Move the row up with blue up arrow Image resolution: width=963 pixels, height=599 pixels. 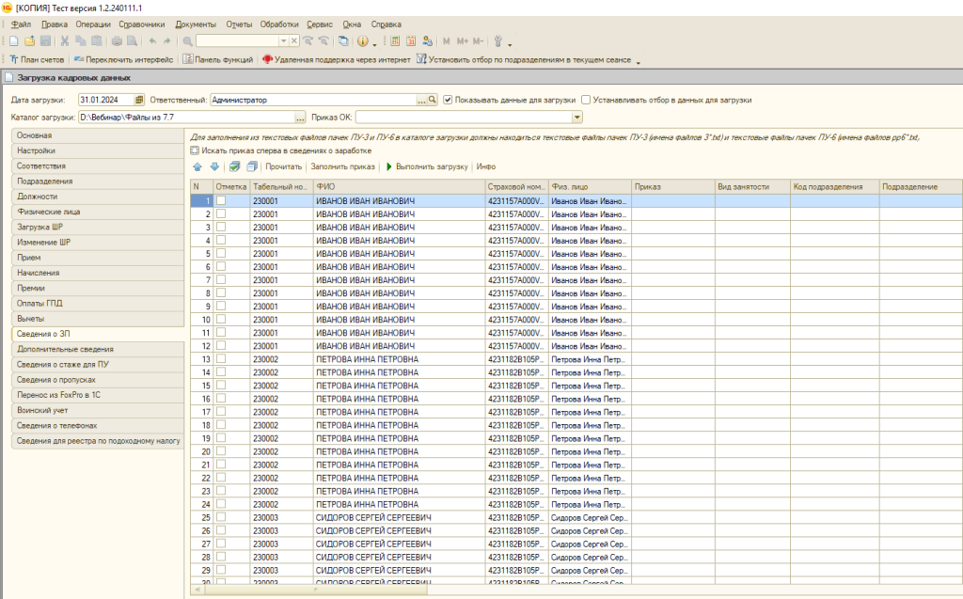[x=197, y=166]
